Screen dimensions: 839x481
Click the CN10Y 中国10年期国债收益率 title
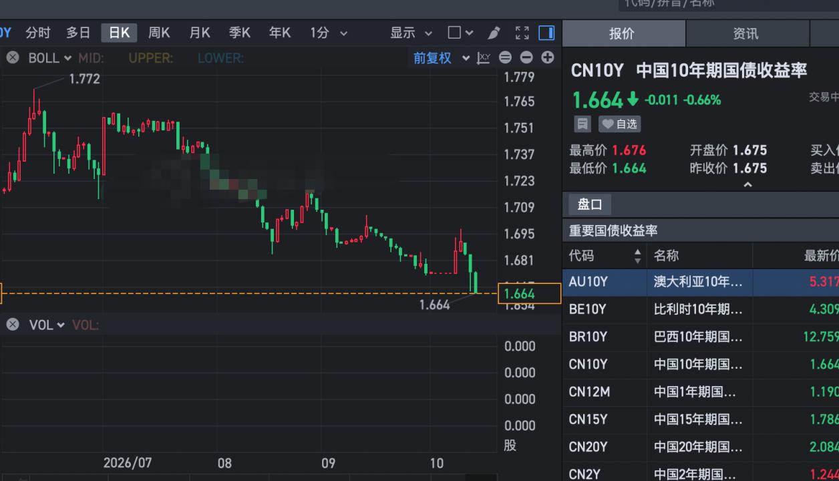pos(689,70)
